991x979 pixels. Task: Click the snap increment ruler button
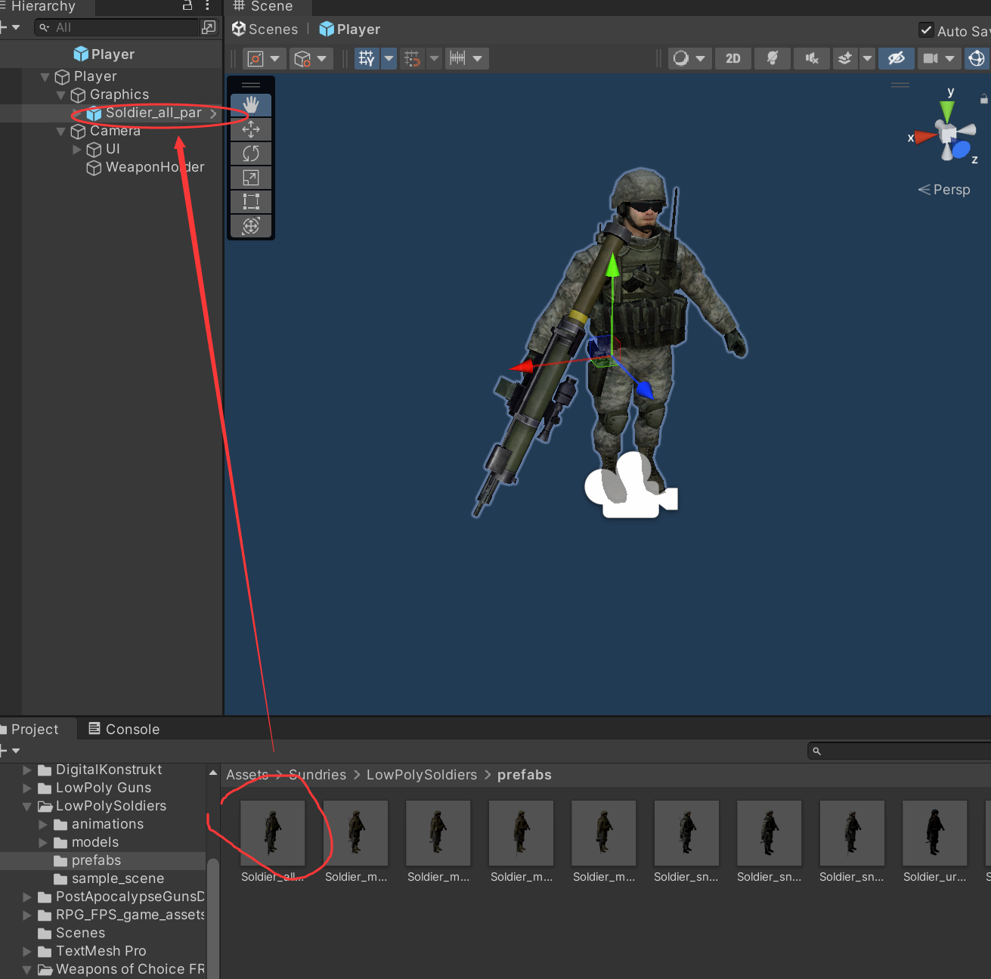coord(457,59)
